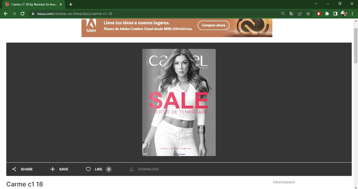The image size is (358, 189).
Task: Toggle the browser side panel
Action: pos(335,14)
